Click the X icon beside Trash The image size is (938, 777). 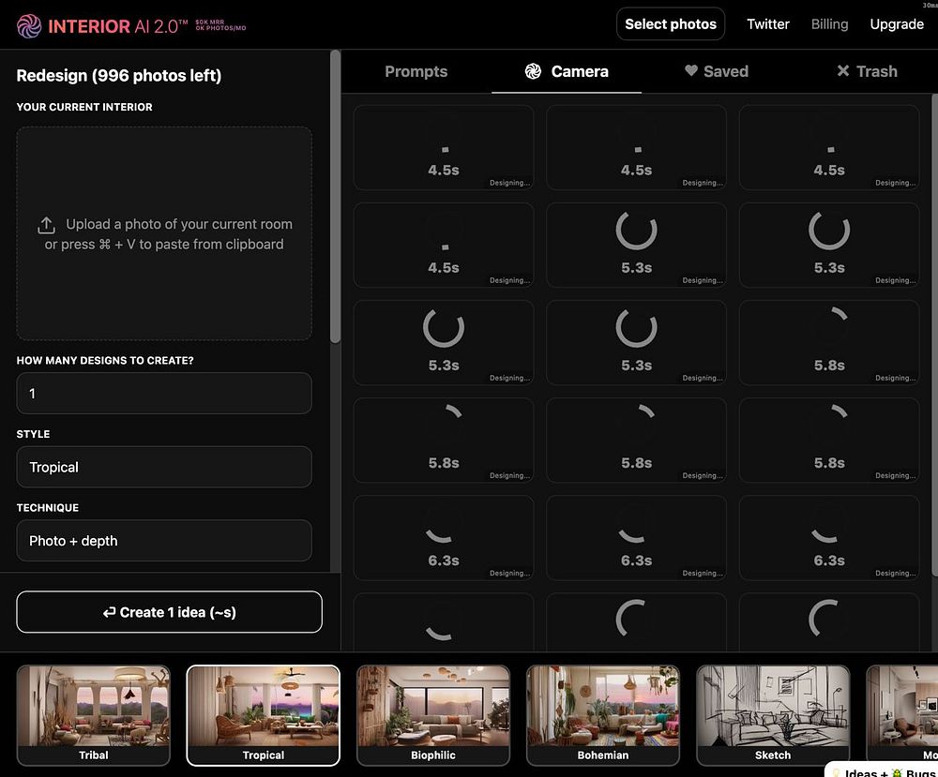(x=843, y=70)
